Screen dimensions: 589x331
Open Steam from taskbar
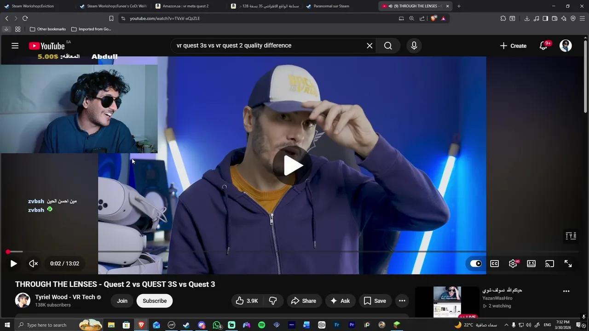click(186, 325)
